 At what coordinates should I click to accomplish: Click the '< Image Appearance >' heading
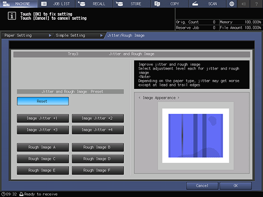tap(159, 97)
